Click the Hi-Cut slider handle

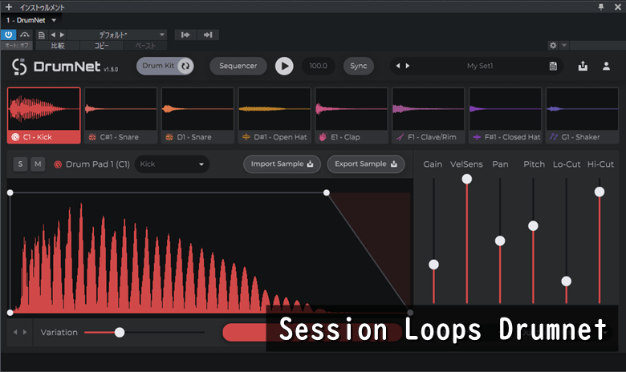click(x=600, y=192)
